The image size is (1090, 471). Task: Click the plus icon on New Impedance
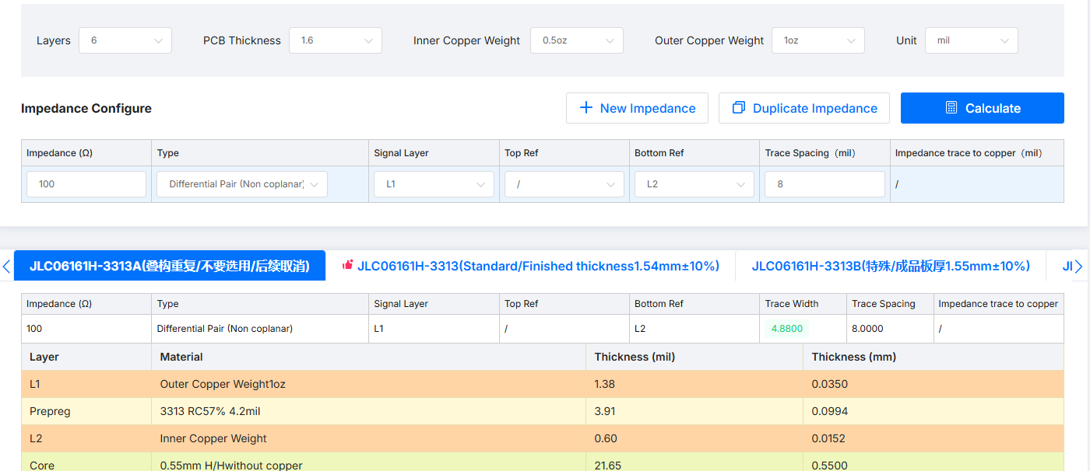586,108
